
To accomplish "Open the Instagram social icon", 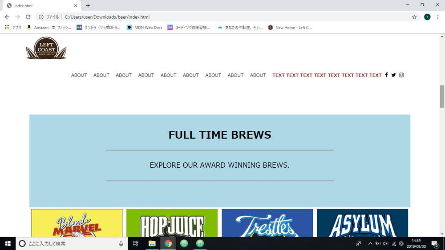I will [x=401, y=75].
